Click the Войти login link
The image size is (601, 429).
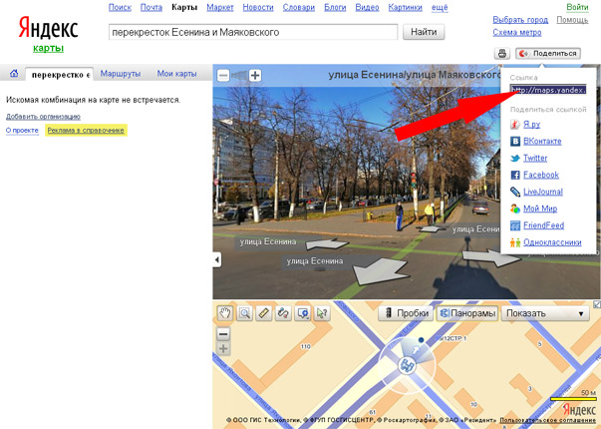pyautogui.click(x=577, y=7)
